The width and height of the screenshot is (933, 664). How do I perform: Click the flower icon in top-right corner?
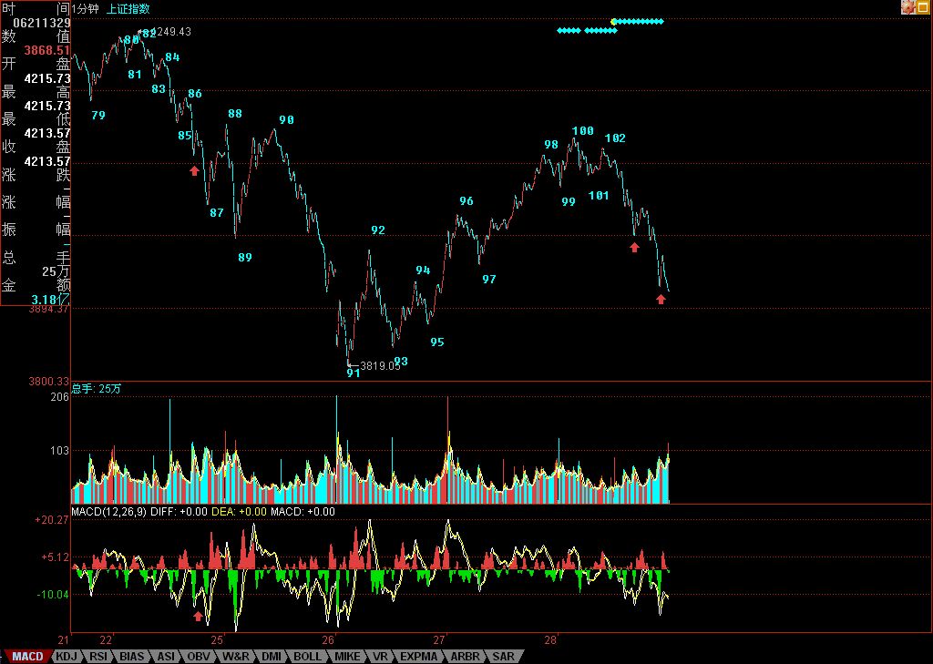(x=908, y=7)
